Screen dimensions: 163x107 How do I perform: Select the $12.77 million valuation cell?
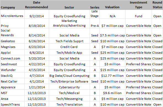tap(112, 75)
